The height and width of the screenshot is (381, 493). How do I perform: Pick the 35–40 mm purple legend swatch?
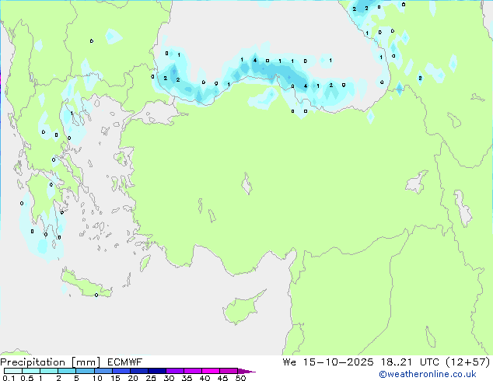[192, 371]
